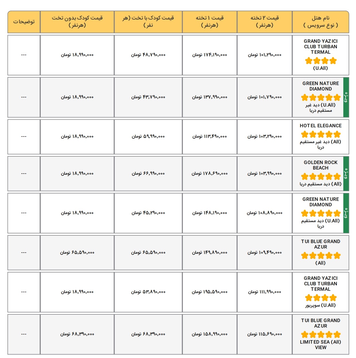This screenshot has height=358, width=356.
Task: Click the star rating of GOLDEN ROCK BEACH
Action: point(321,176)
